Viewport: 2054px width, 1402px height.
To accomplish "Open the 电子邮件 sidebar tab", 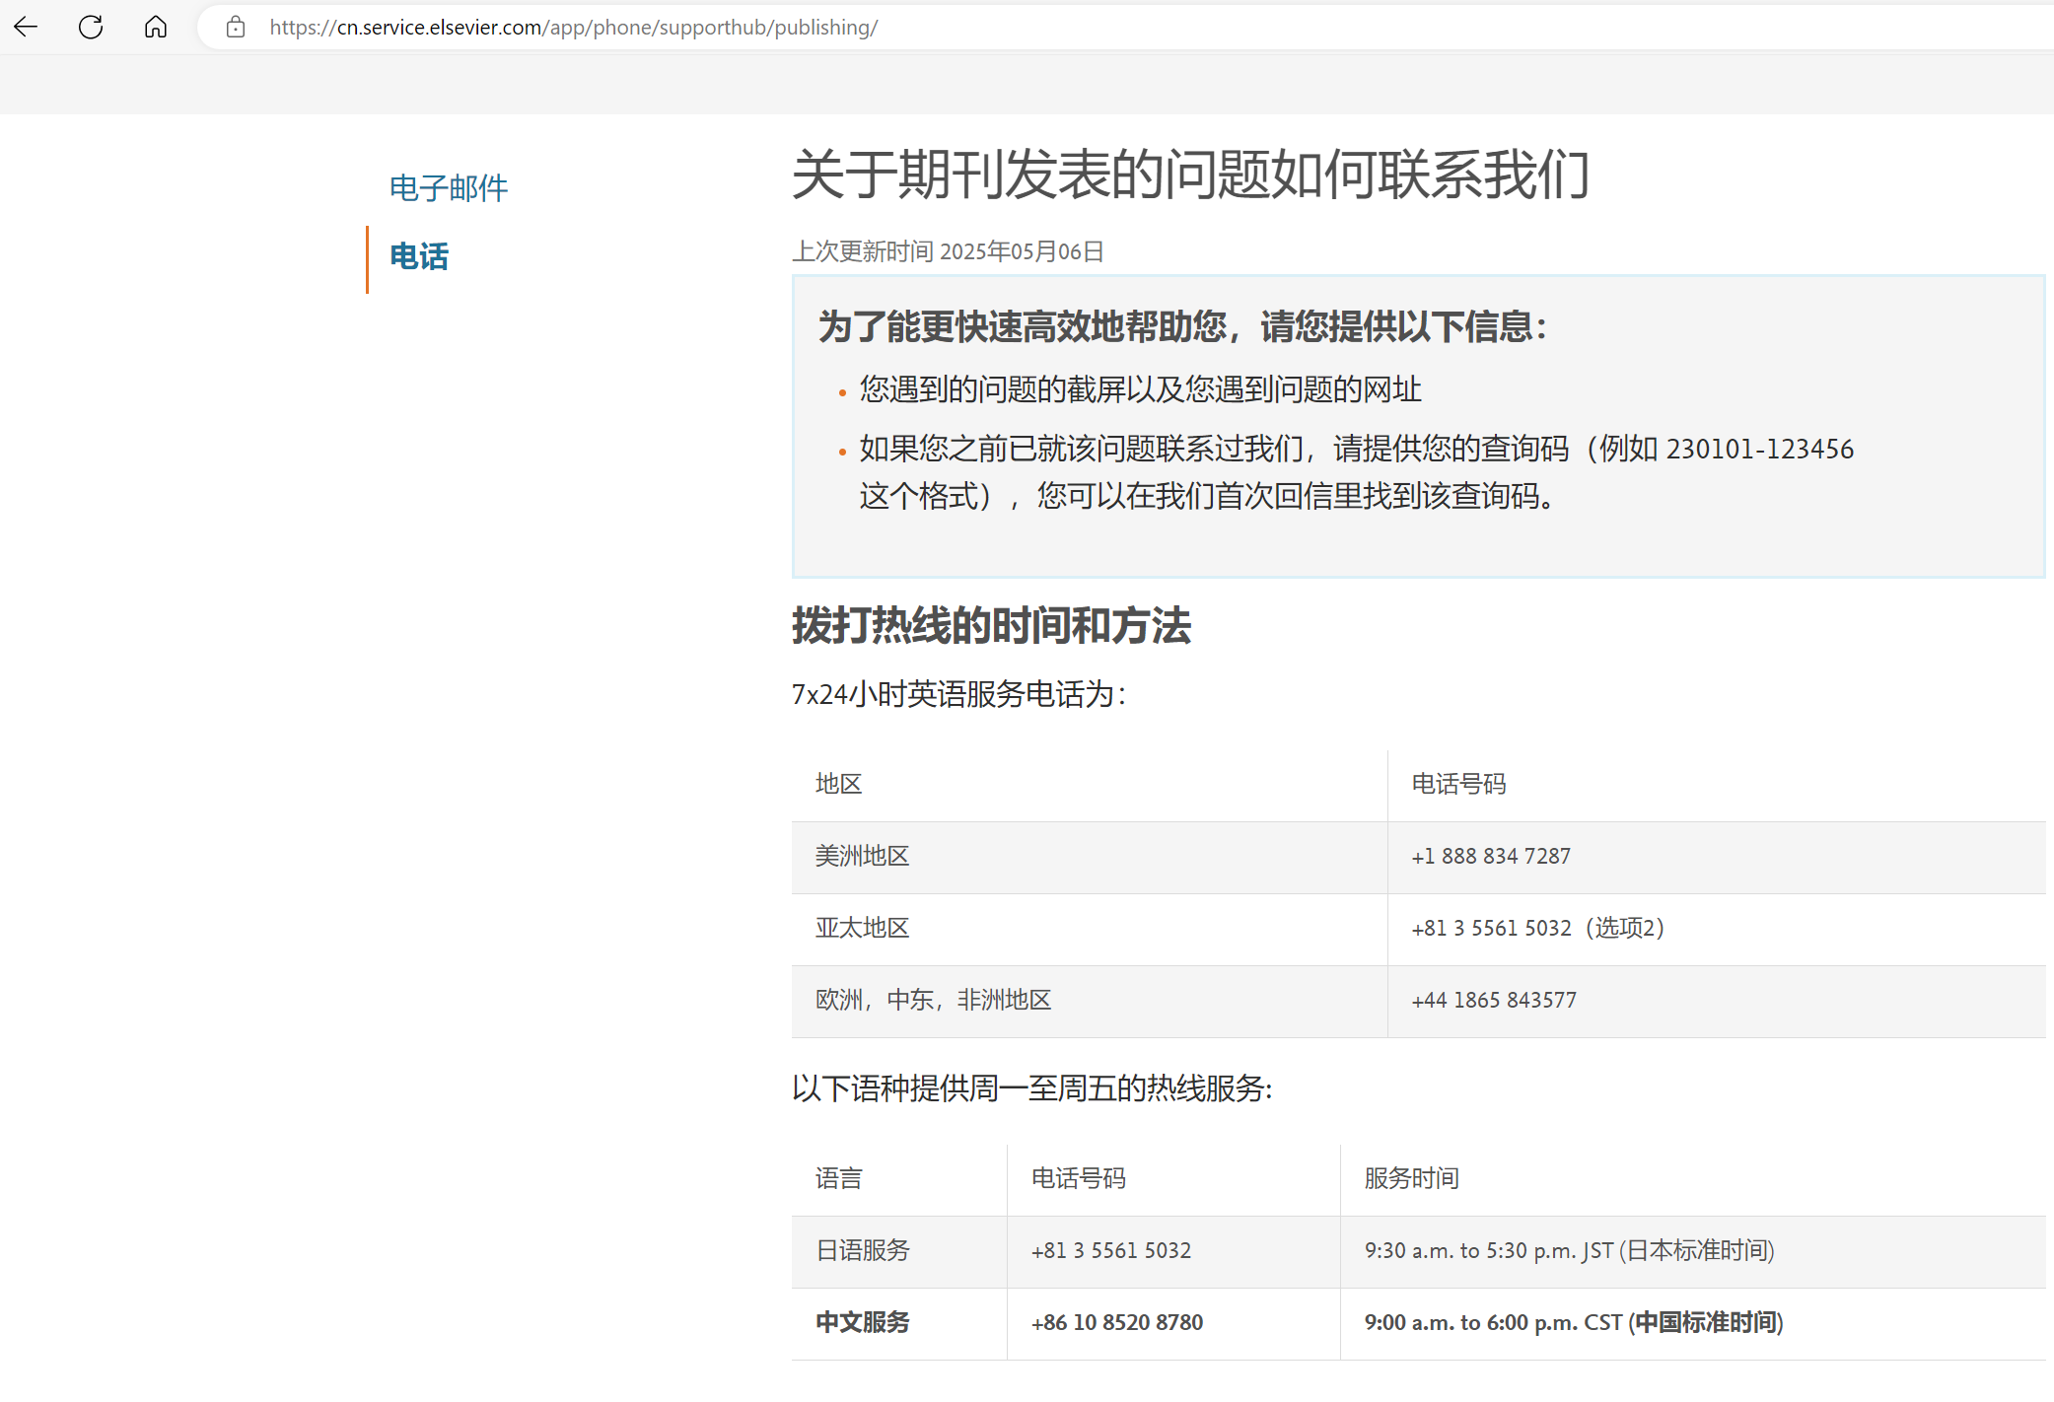I will click(x=449, y=188).
